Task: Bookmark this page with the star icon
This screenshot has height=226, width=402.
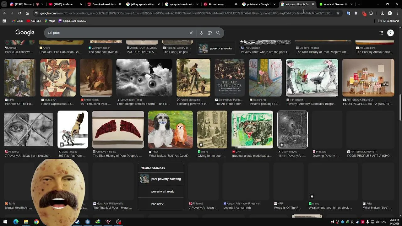Action: (338, 13)
